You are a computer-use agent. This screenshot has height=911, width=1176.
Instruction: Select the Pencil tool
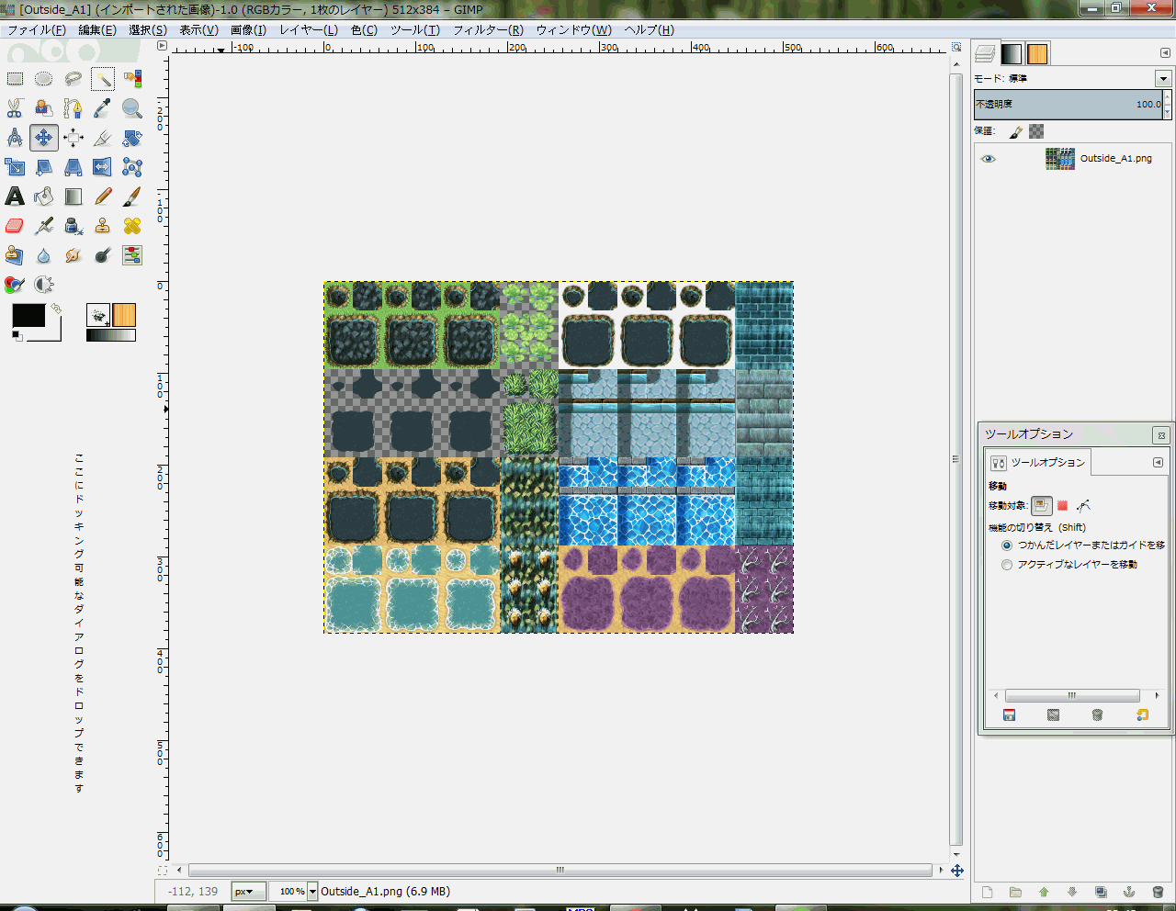[103, 197]
